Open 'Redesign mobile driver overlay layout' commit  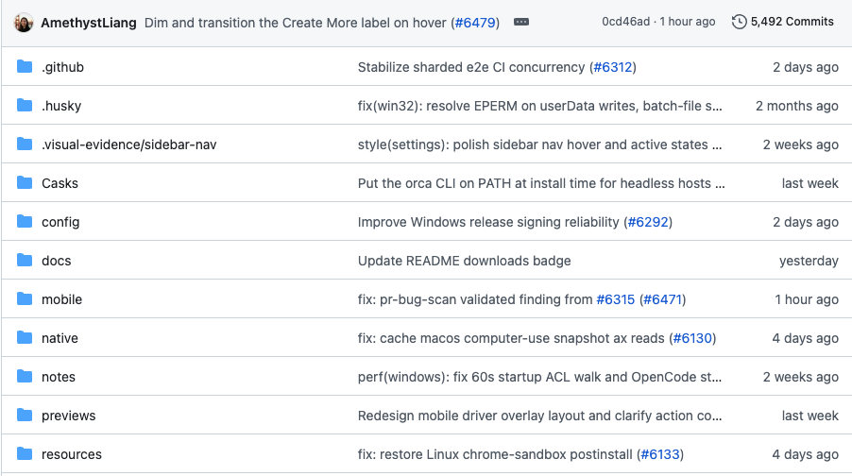click(540, 416)
